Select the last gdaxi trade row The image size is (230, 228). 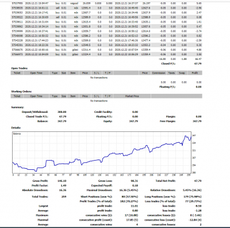coord(106,54)
